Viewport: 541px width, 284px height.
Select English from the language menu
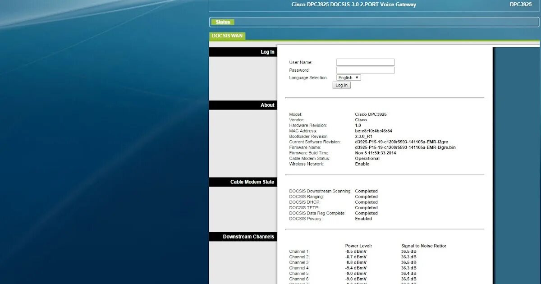pos(345,77)
